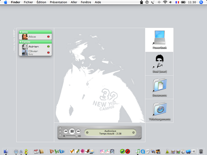Skip to previous track in iTunes
This screenshot has height=155, width=207.
pyautogui.click(x=66, y=131)
